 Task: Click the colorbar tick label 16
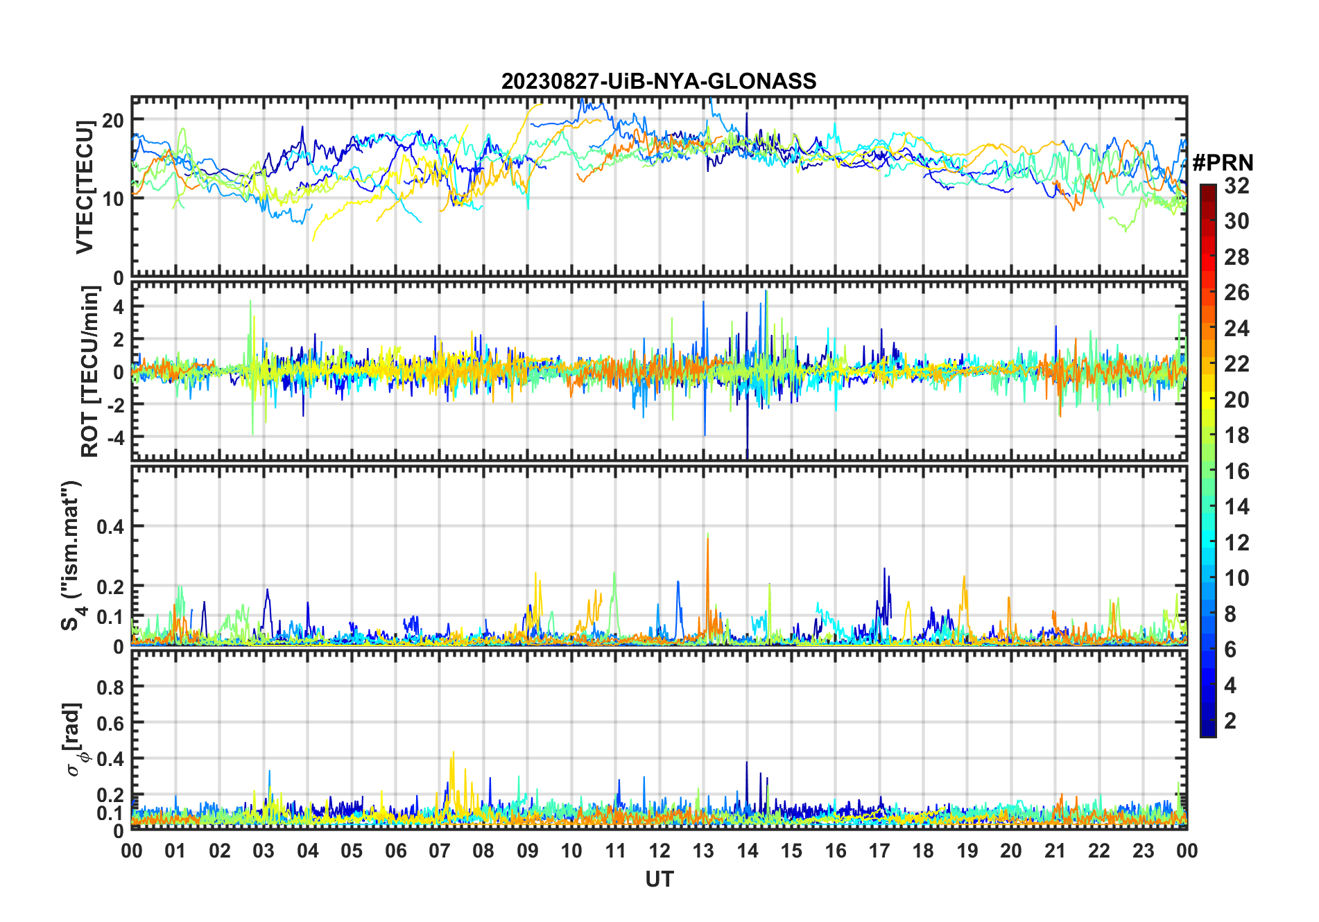click(1236, 471)
